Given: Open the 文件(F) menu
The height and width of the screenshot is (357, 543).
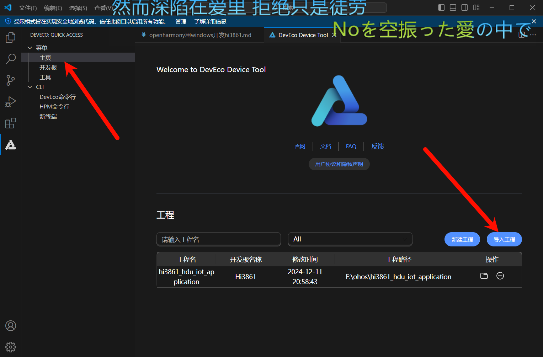Looking at the screenshot, I should pos(28,8).
